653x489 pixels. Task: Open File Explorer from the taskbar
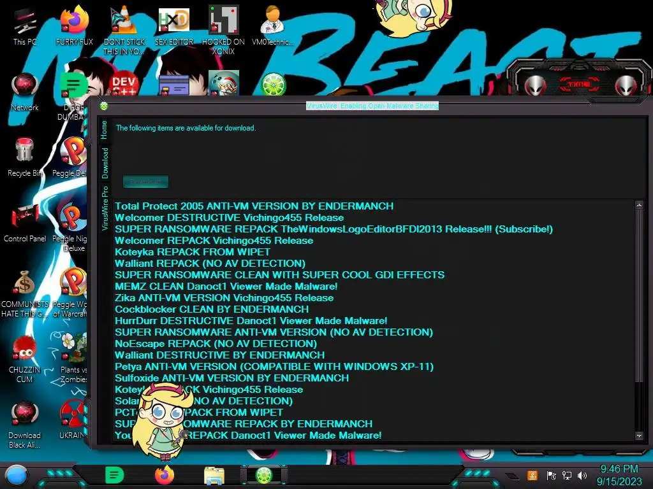(214, 475)
